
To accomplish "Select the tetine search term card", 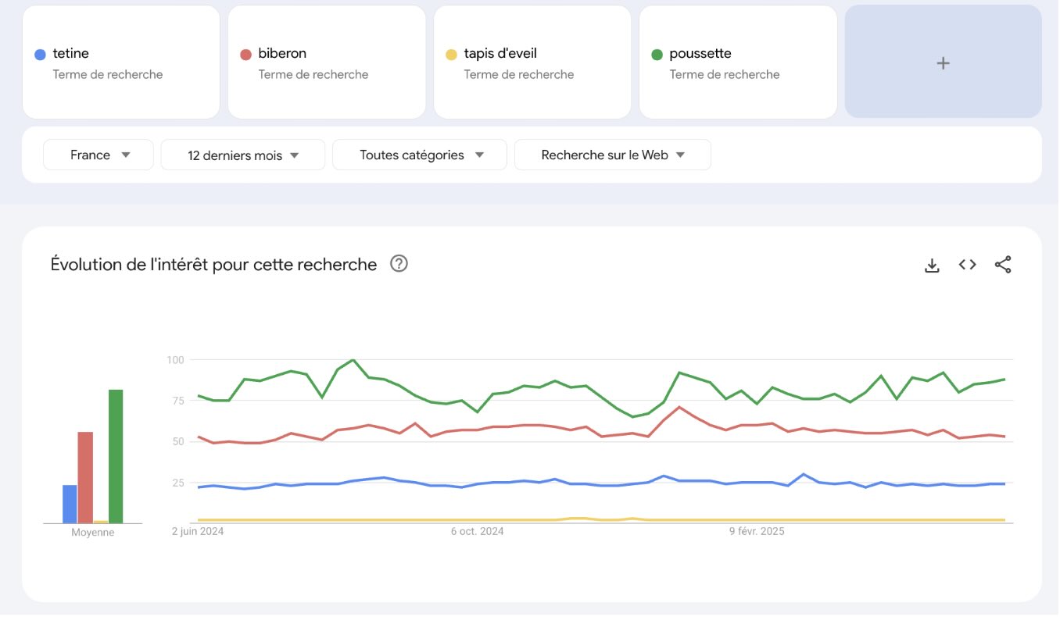I will click(120, 62).
